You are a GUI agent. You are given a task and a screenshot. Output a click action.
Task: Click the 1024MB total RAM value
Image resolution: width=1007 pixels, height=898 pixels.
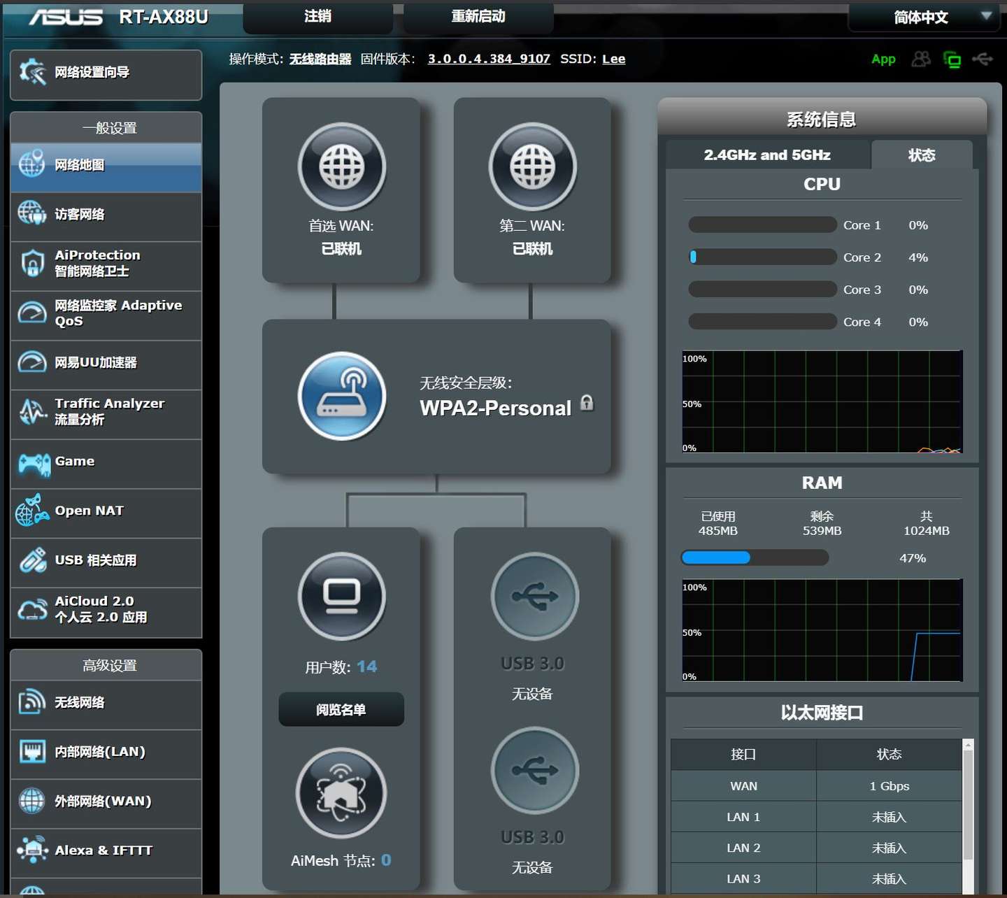927,531
